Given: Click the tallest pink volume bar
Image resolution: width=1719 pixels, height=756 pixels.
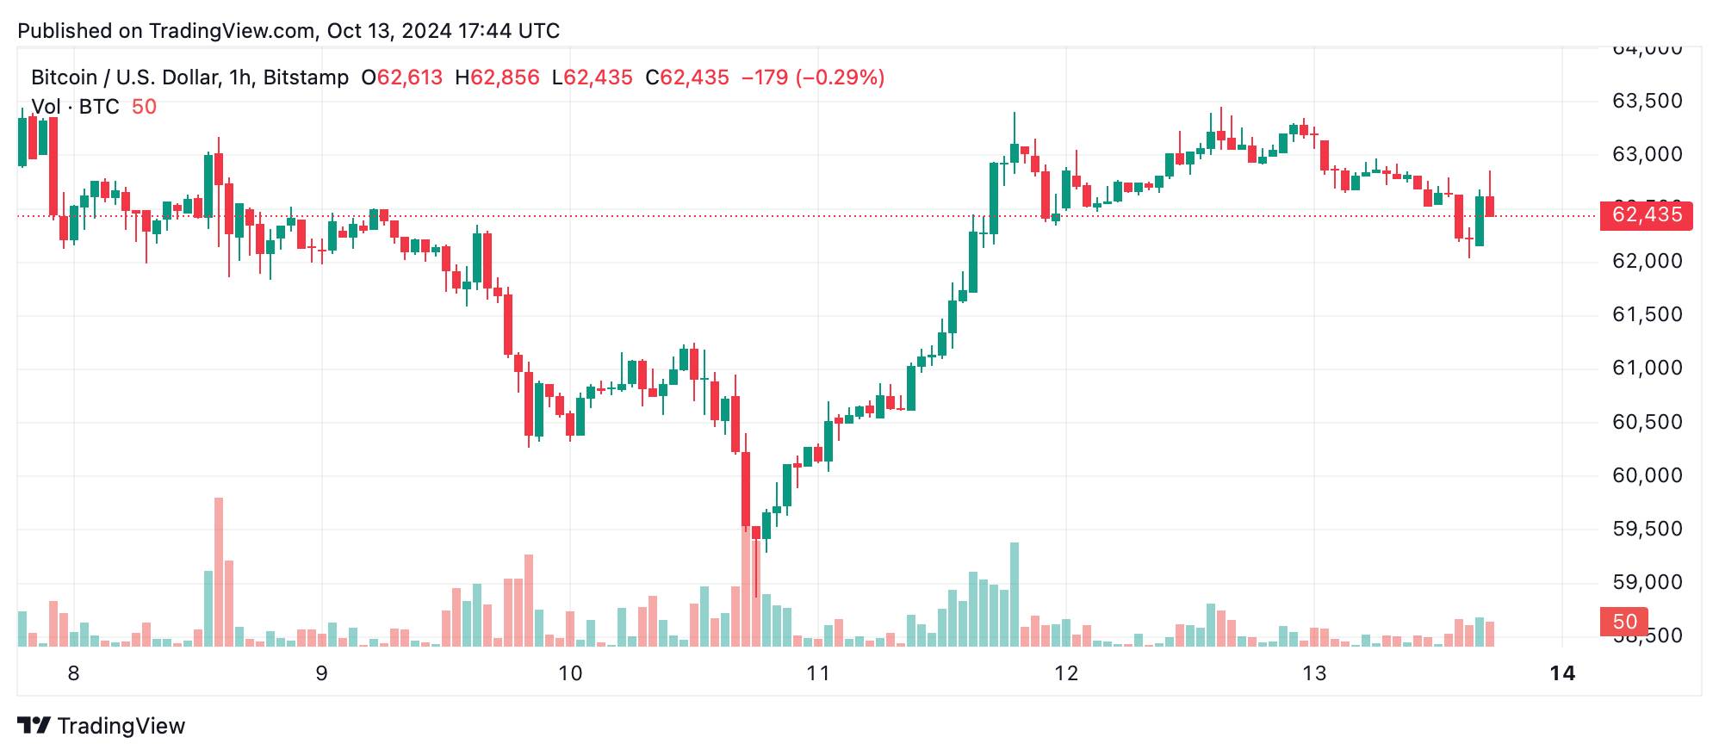Looking at the screenshot, I should coord(219,572).
